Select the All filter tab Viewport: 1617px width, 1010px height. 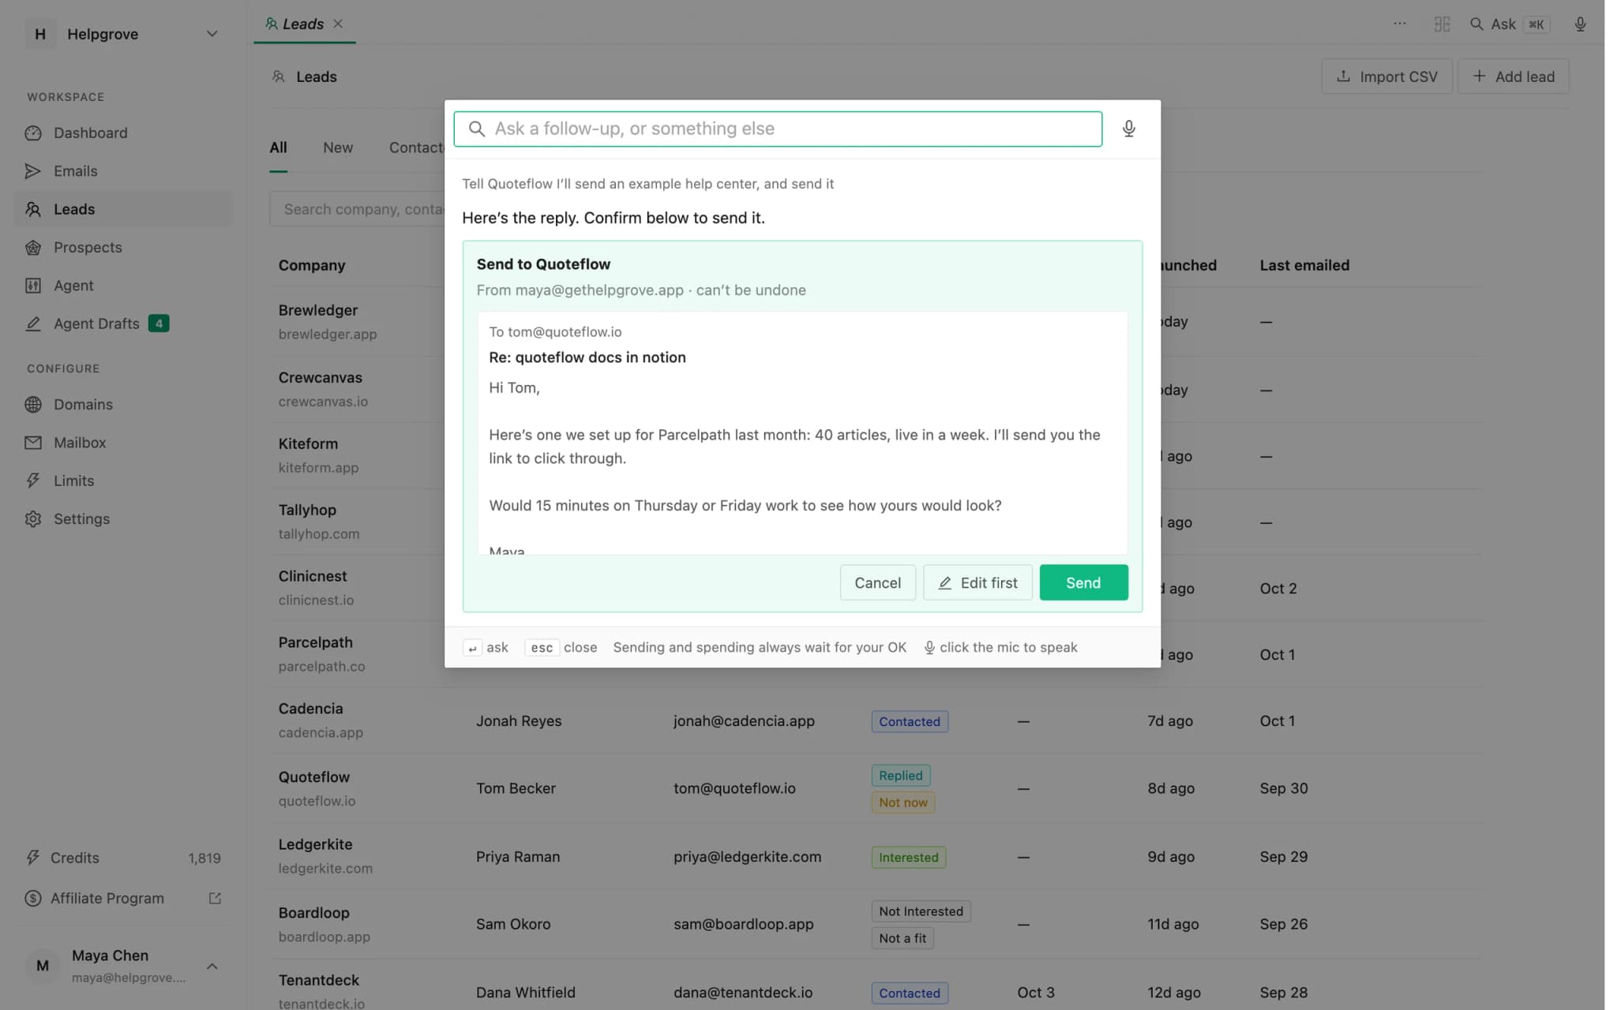[x=278, y=148]
